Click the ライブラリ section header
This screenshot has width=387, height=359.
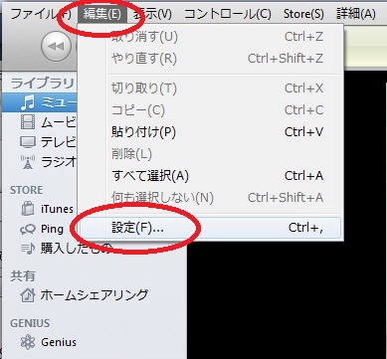tap(42, 84)
